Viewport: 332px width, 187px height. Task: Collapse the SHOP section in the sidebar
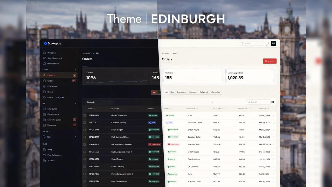click(75, 70)
